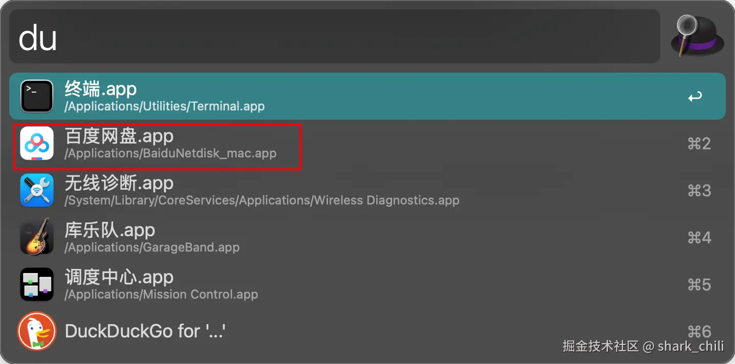Click the DuckDuckGo duck icon
The width and height of the screenshot is (735, 364).
tap(37, 331)
